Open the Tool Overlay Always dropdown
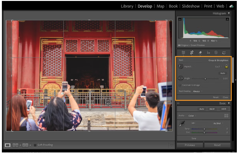The height and width of the screenshot is (154, 239). pos(197,91)
